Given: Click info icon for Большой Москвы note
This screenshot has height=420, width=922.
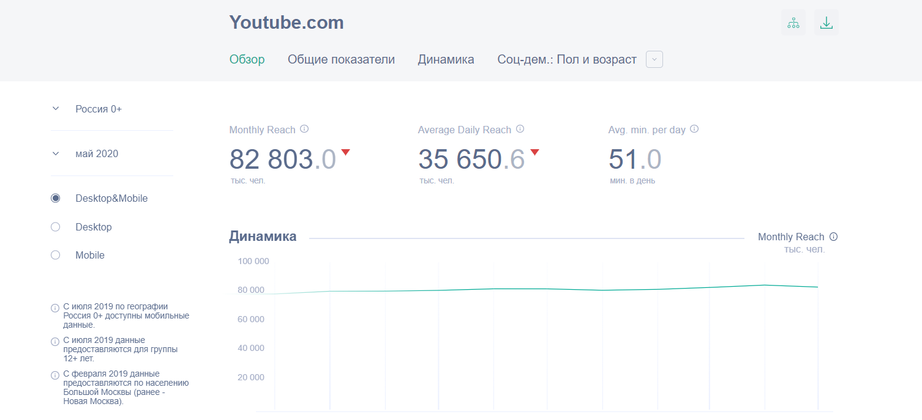Looking at the screenshot, I should (55, 375).
